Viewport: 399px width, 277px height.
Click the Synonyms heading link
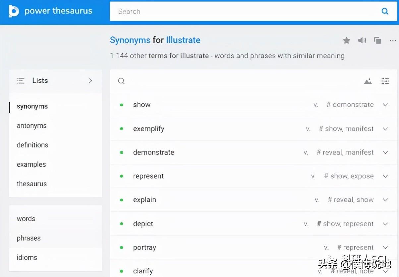pos(130,40)
